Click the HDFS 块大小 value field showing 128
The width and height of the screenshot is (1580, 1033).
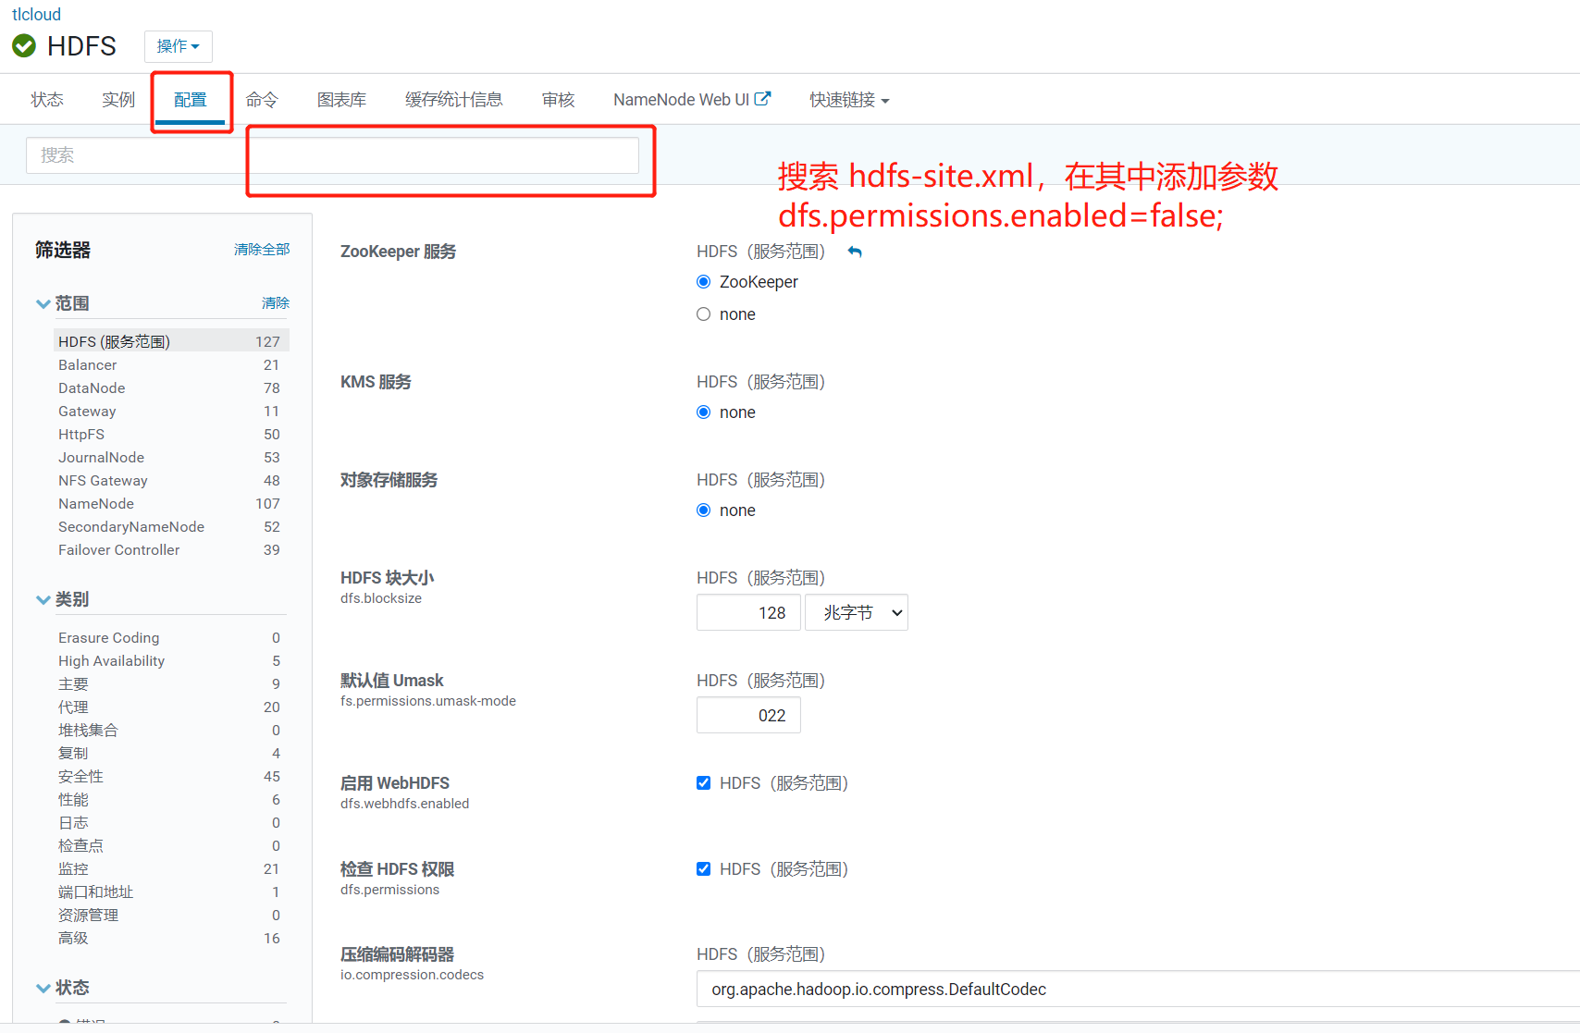click(x=748, y=611)
